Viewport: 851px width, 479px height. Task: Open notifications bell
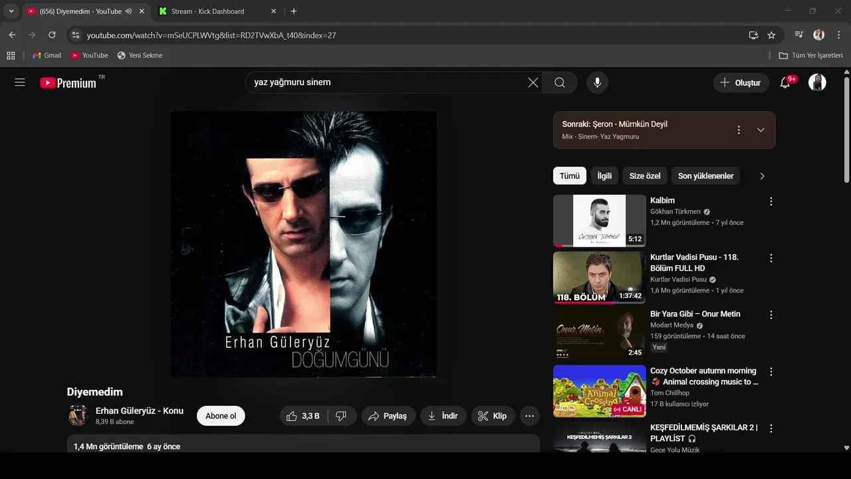[x=785, y=82]
